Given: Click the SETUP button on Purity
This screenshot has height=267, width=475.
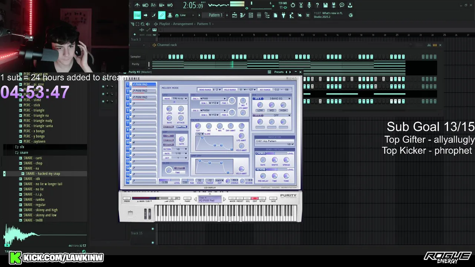Looking at the screenshot, I should pos(262,198).
